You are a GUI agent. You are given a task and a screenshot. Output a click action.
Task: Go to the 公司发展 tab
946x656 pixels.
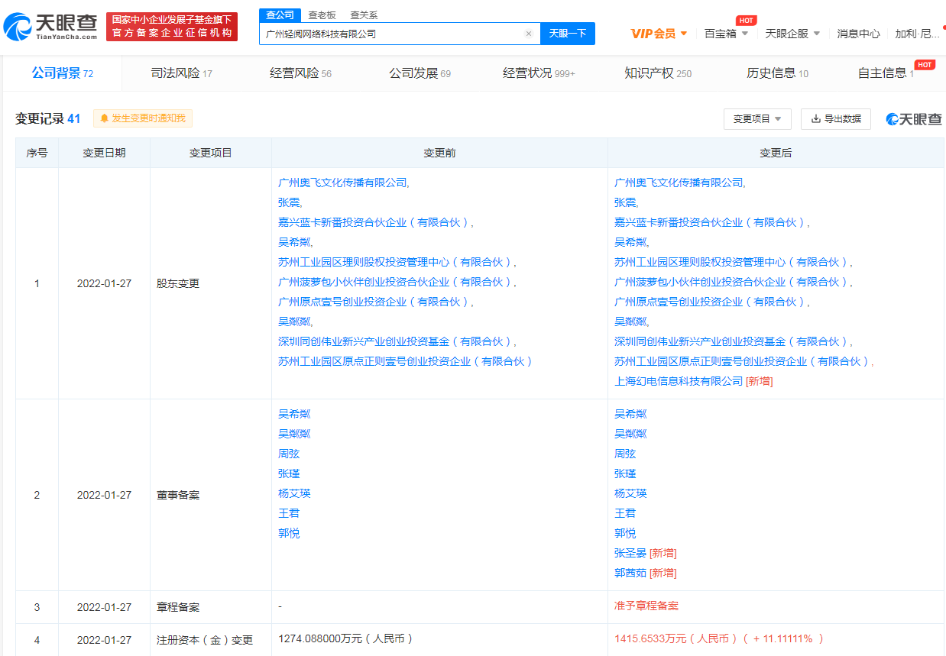(x=420, y=73)
